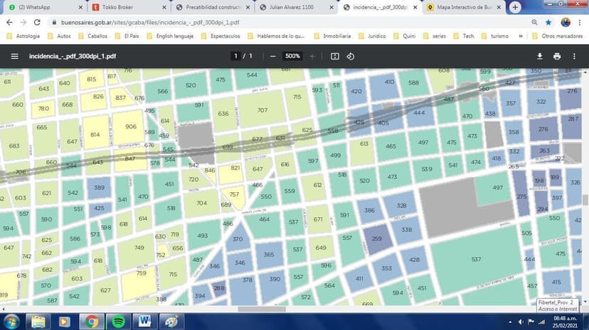Image resolution: width=589 pixels, height=330 pixels.
Task: Print the PDF document
Action: click(556, 56)
